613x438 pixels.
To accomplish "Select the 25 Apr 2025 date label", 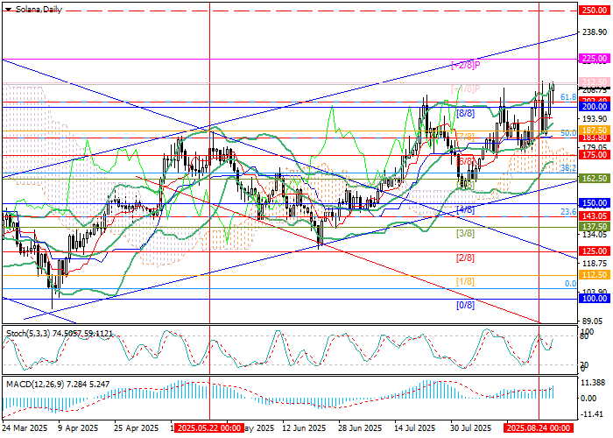I will tap(137, 428).
